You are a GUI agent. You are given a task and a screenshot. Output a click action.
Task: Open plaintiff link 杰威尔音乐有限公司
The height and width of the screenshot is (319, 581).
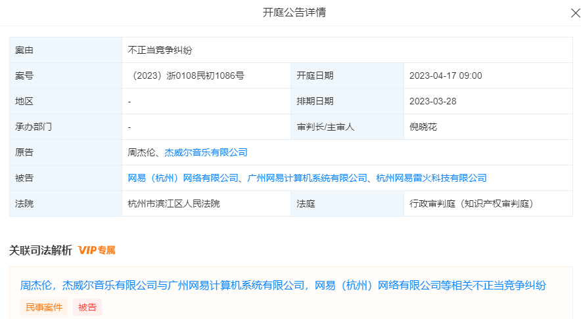206,152
